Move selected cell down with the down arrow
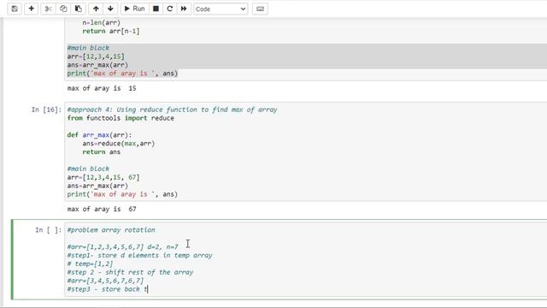The image size is (547, 308). coord(110,9)
